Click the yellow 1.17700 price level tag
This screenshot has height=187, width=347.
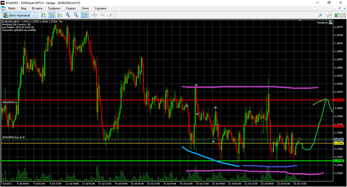click(339, 143)
